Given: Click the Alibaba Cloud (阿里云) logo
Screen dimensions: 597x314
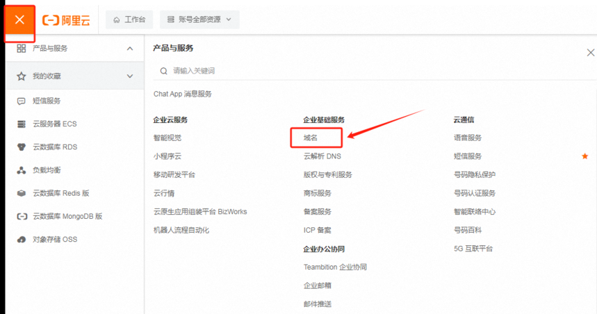Looking at the screenshot, I should pos(66,20).
